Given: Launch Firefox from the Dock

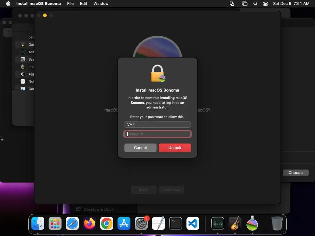Looking at the screenshot, I should coord(90,223).
